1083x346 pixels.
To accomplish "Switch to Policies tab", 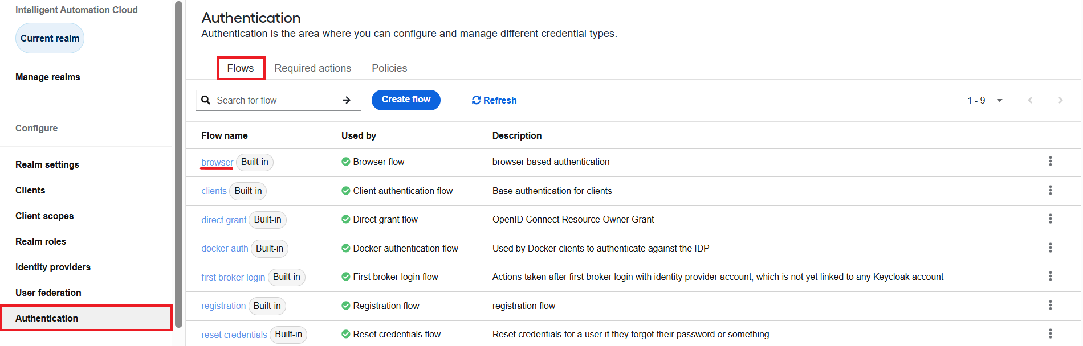I will 389,68.
